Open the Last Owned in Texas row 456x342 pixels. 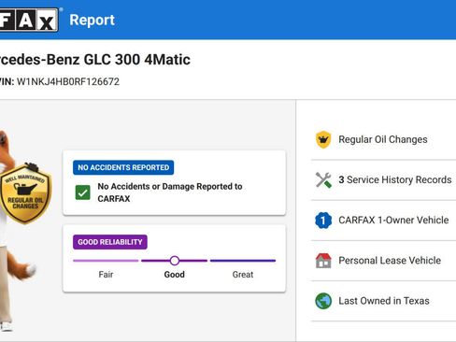(x=383, y=301)
